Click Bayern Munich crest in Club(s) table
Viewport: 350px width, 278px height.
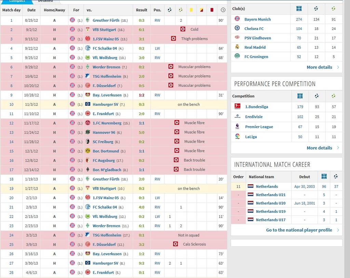pyautogui.click(x=237, y=19)
